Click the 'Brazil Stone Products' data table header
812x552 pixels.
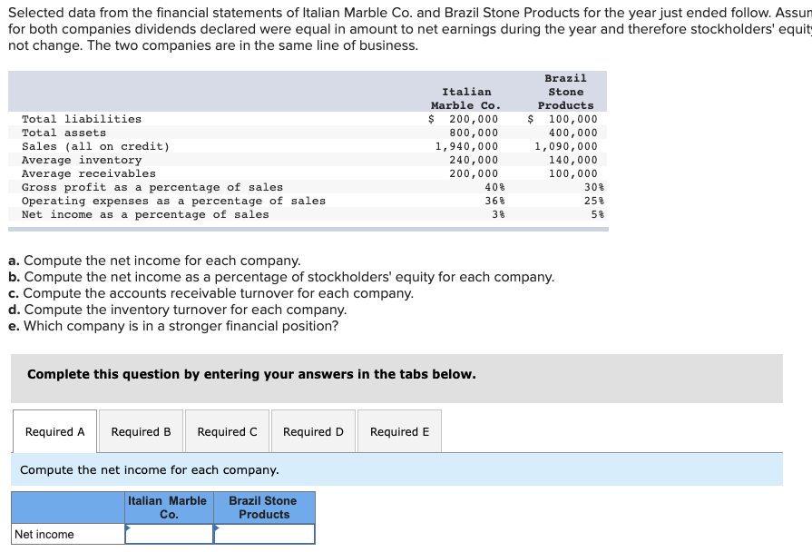565,92
